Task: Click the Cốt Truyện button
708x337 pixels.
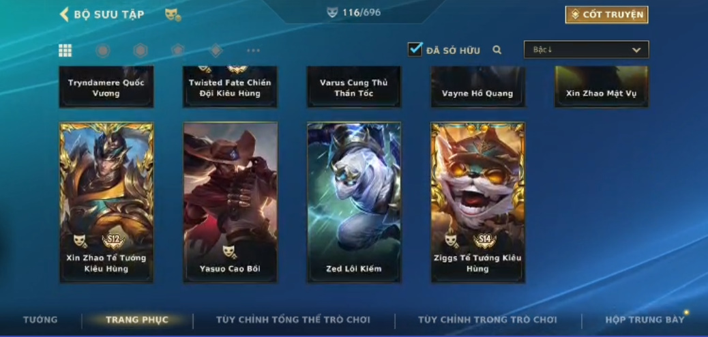Action: click(606, 14)
